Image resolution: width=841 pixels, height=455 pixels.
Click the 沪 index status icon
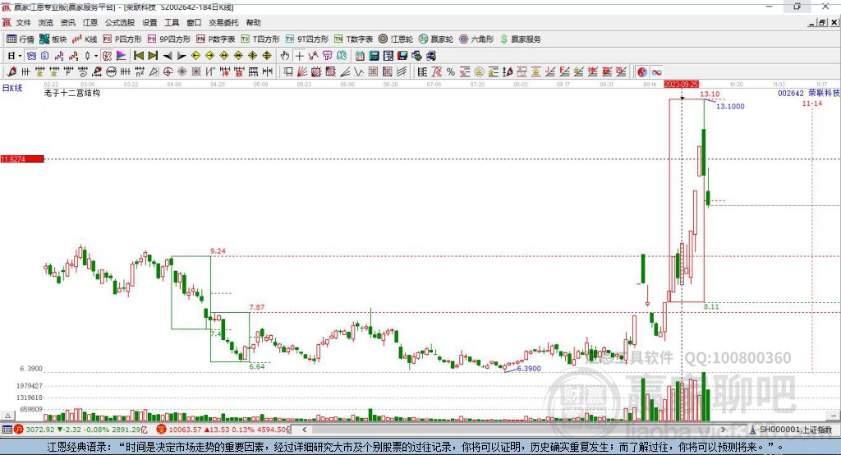coord(19,430)
